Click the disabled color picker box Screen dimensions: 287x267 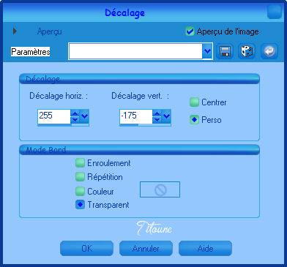(160, 189)
